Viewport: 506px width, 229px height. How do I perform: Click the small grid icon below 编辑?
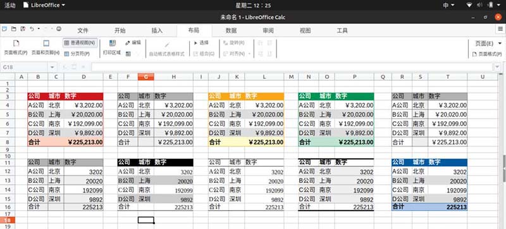point(128,54)
